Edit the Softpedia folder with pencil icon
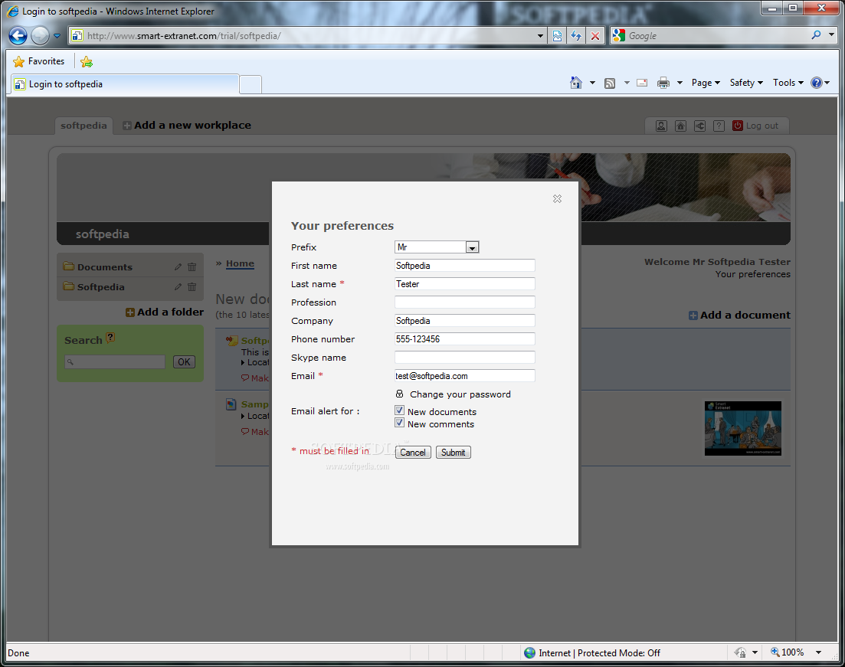Screen dimensions: 845x667 [178, 286]
